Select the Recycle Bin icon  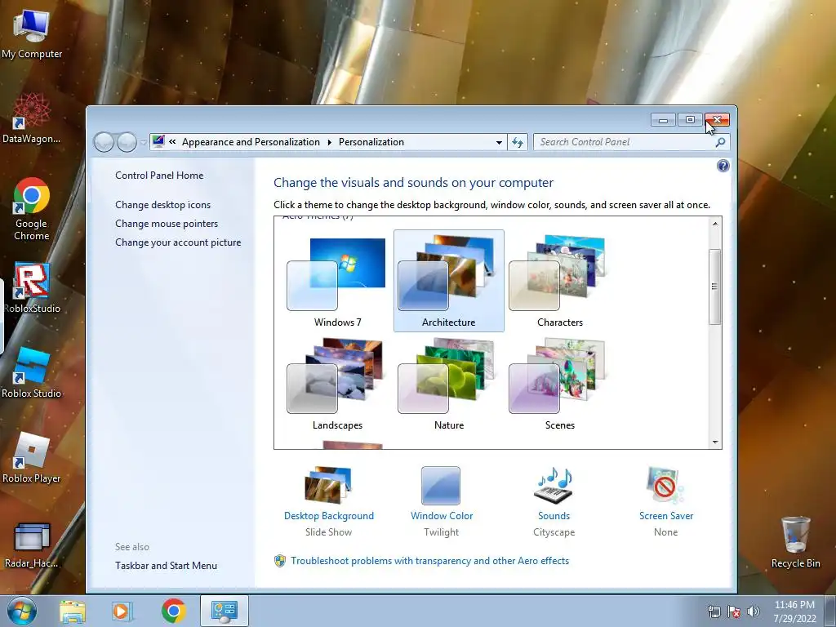(795, 542)
